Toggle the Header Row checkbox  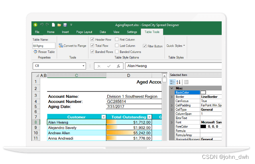coord(92,39)
